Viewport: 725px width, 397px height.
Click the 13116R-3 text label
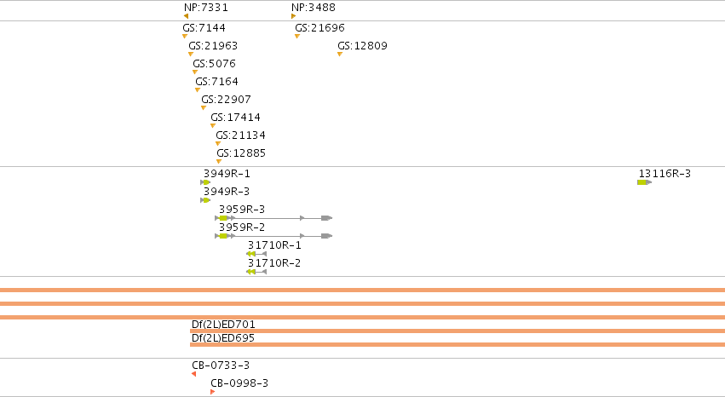tap(665, 174)
